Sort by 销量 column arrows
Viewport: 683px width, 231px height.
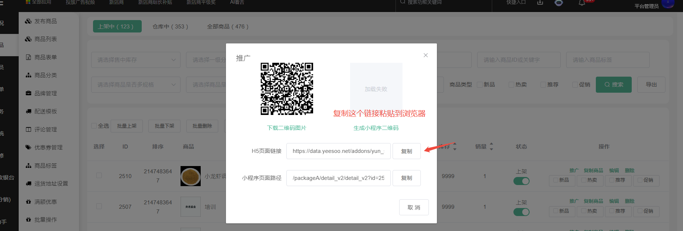tap(491, 147)
